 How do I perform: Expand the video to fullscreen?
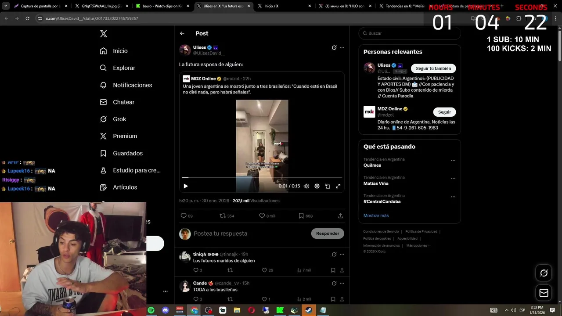(338, 186)
